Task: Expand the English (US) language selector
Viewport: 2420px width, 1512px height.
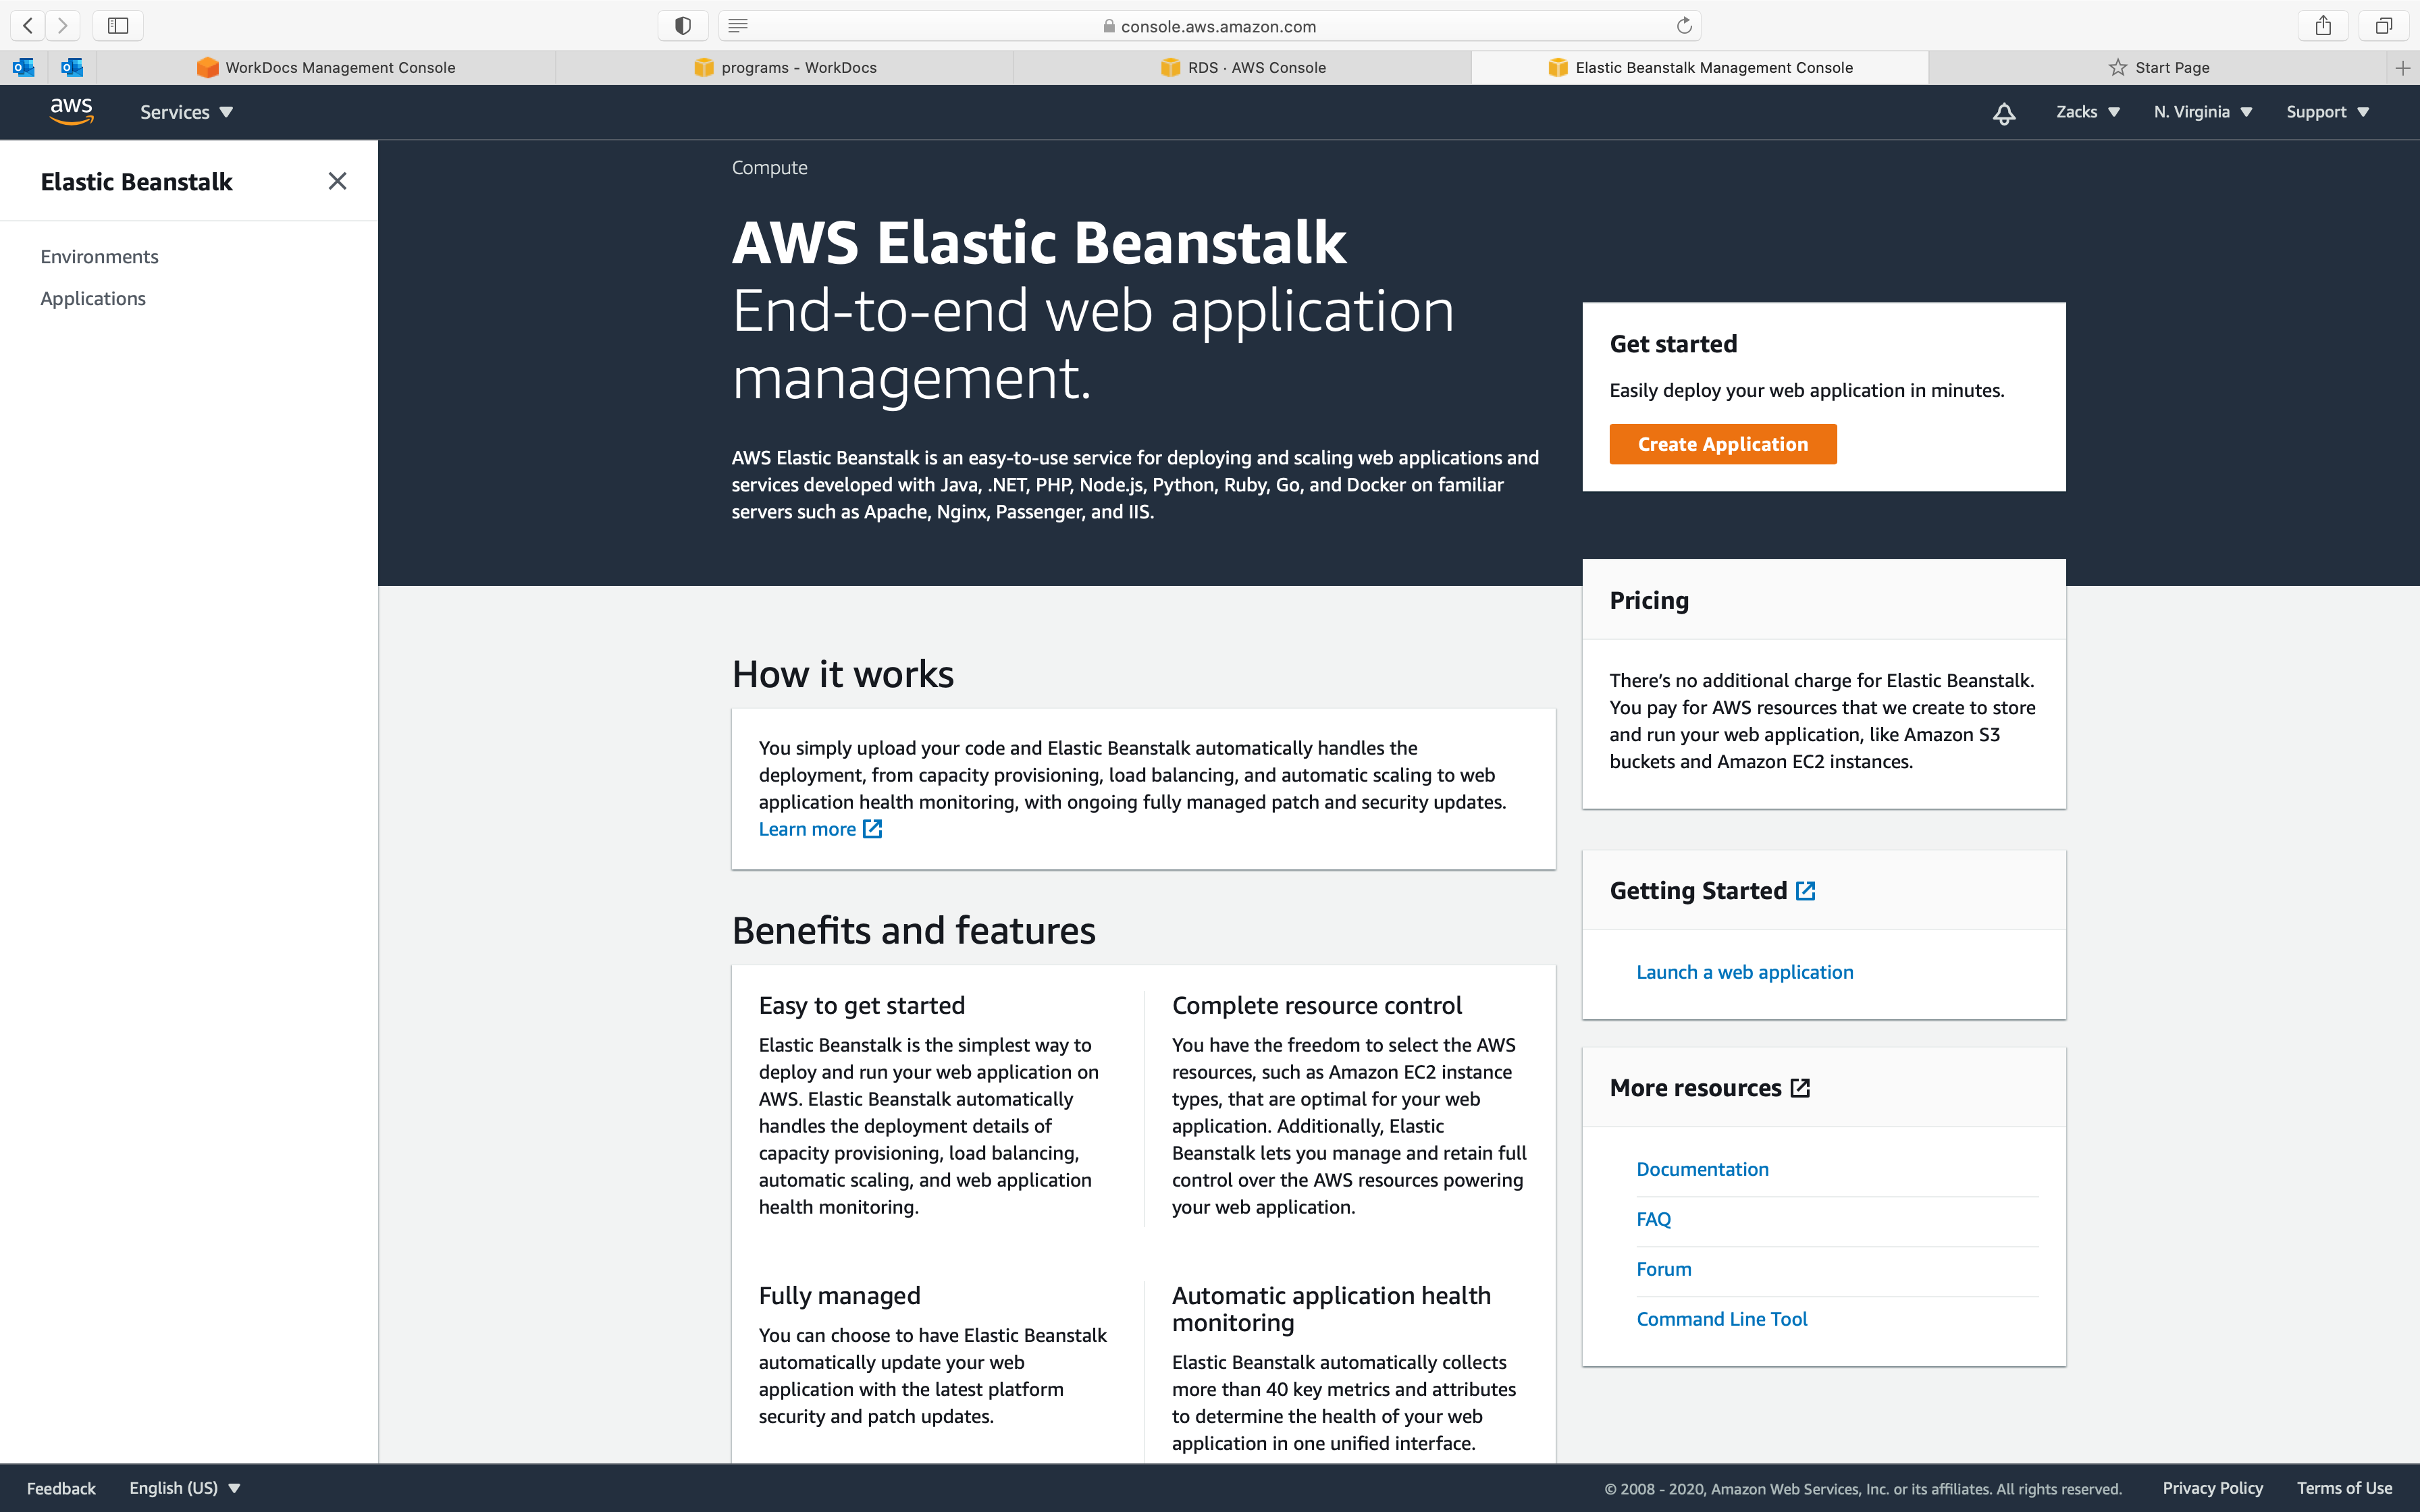Action: pyautogui.click(x=185, y=1488)
